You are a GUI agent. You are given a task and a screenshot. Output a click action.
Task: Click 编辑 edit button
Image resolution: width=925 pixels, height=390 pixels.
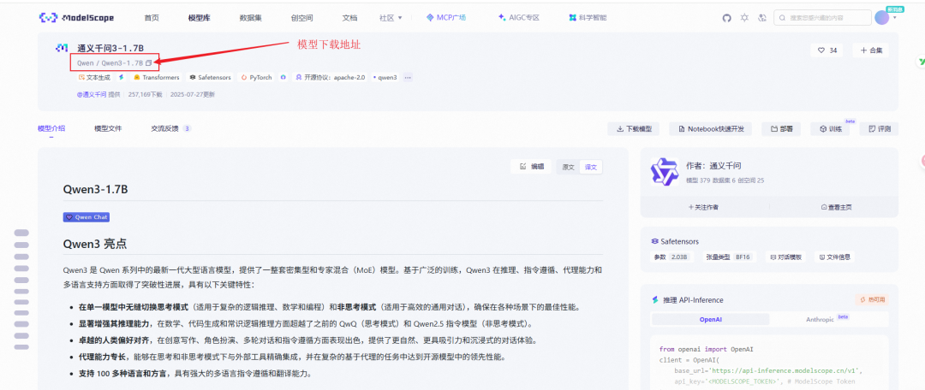(532, 167)
